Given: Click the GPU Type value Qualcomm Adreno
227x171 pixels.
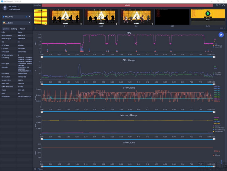Looking at the screenshot, I should coord(25,64).
